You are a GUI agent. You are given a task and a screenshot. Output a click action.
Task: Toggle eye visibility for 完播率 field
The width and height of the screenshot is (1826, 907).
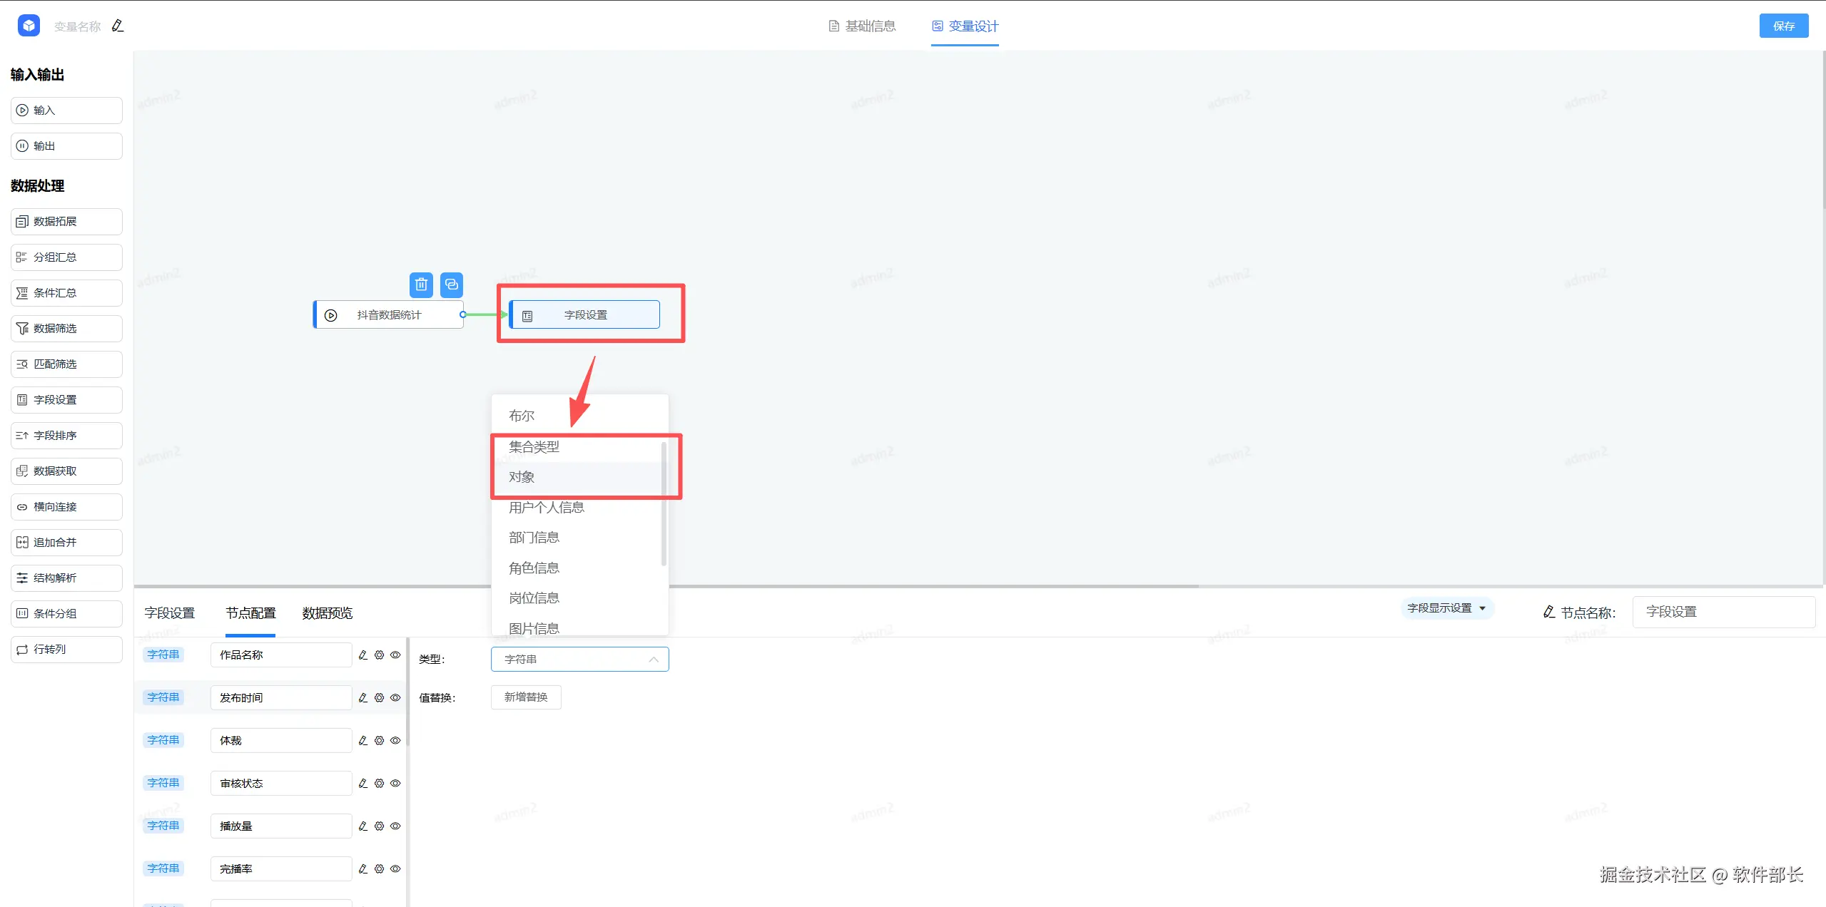(395, 869)
